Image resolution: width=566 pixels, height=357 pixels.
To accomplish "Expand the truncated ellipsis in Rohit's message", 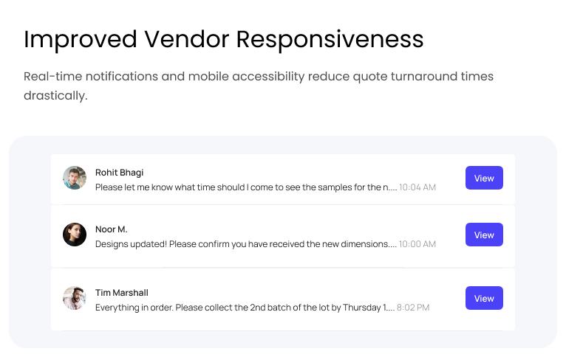I will [x=393, y=188].
